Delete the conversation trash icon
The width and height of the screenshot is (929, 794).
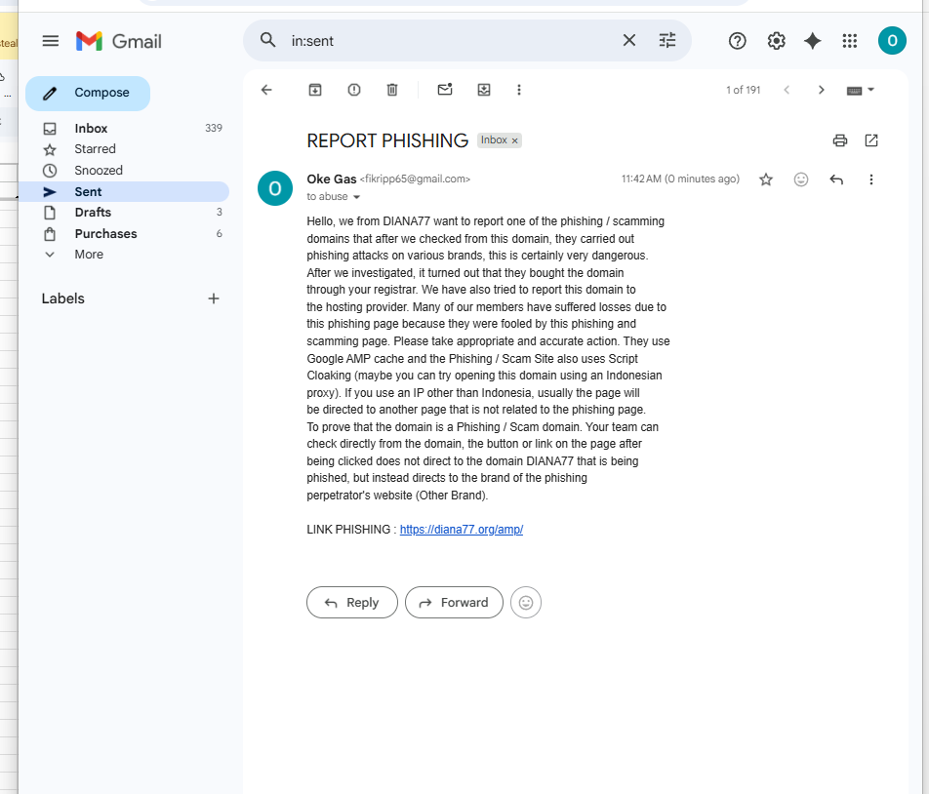pos(392,90)
